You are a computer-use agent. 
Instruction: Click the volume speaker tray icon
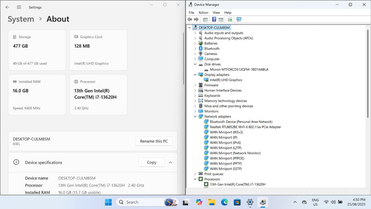click(x=333, y=202)
